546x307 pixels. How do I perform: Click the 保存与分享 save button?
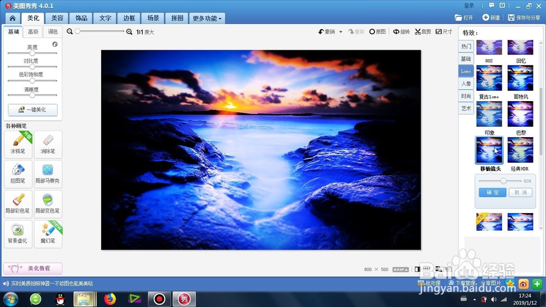click(524, 18)
